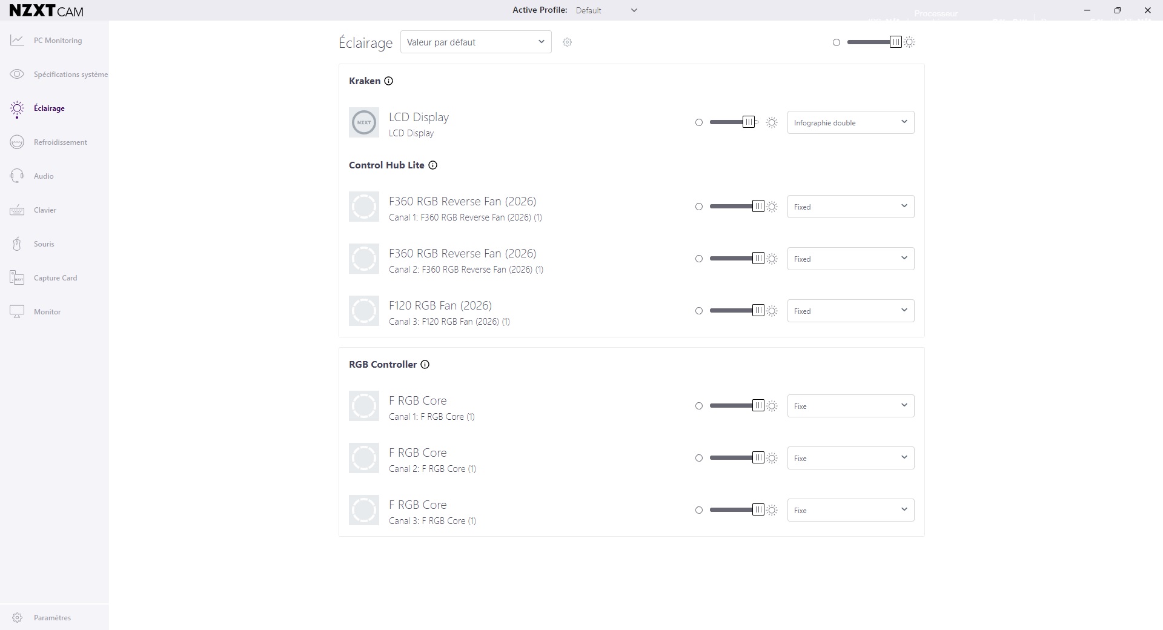
Task: Open the gear icon next to Valeur par défaut
Action: (567, 42)
